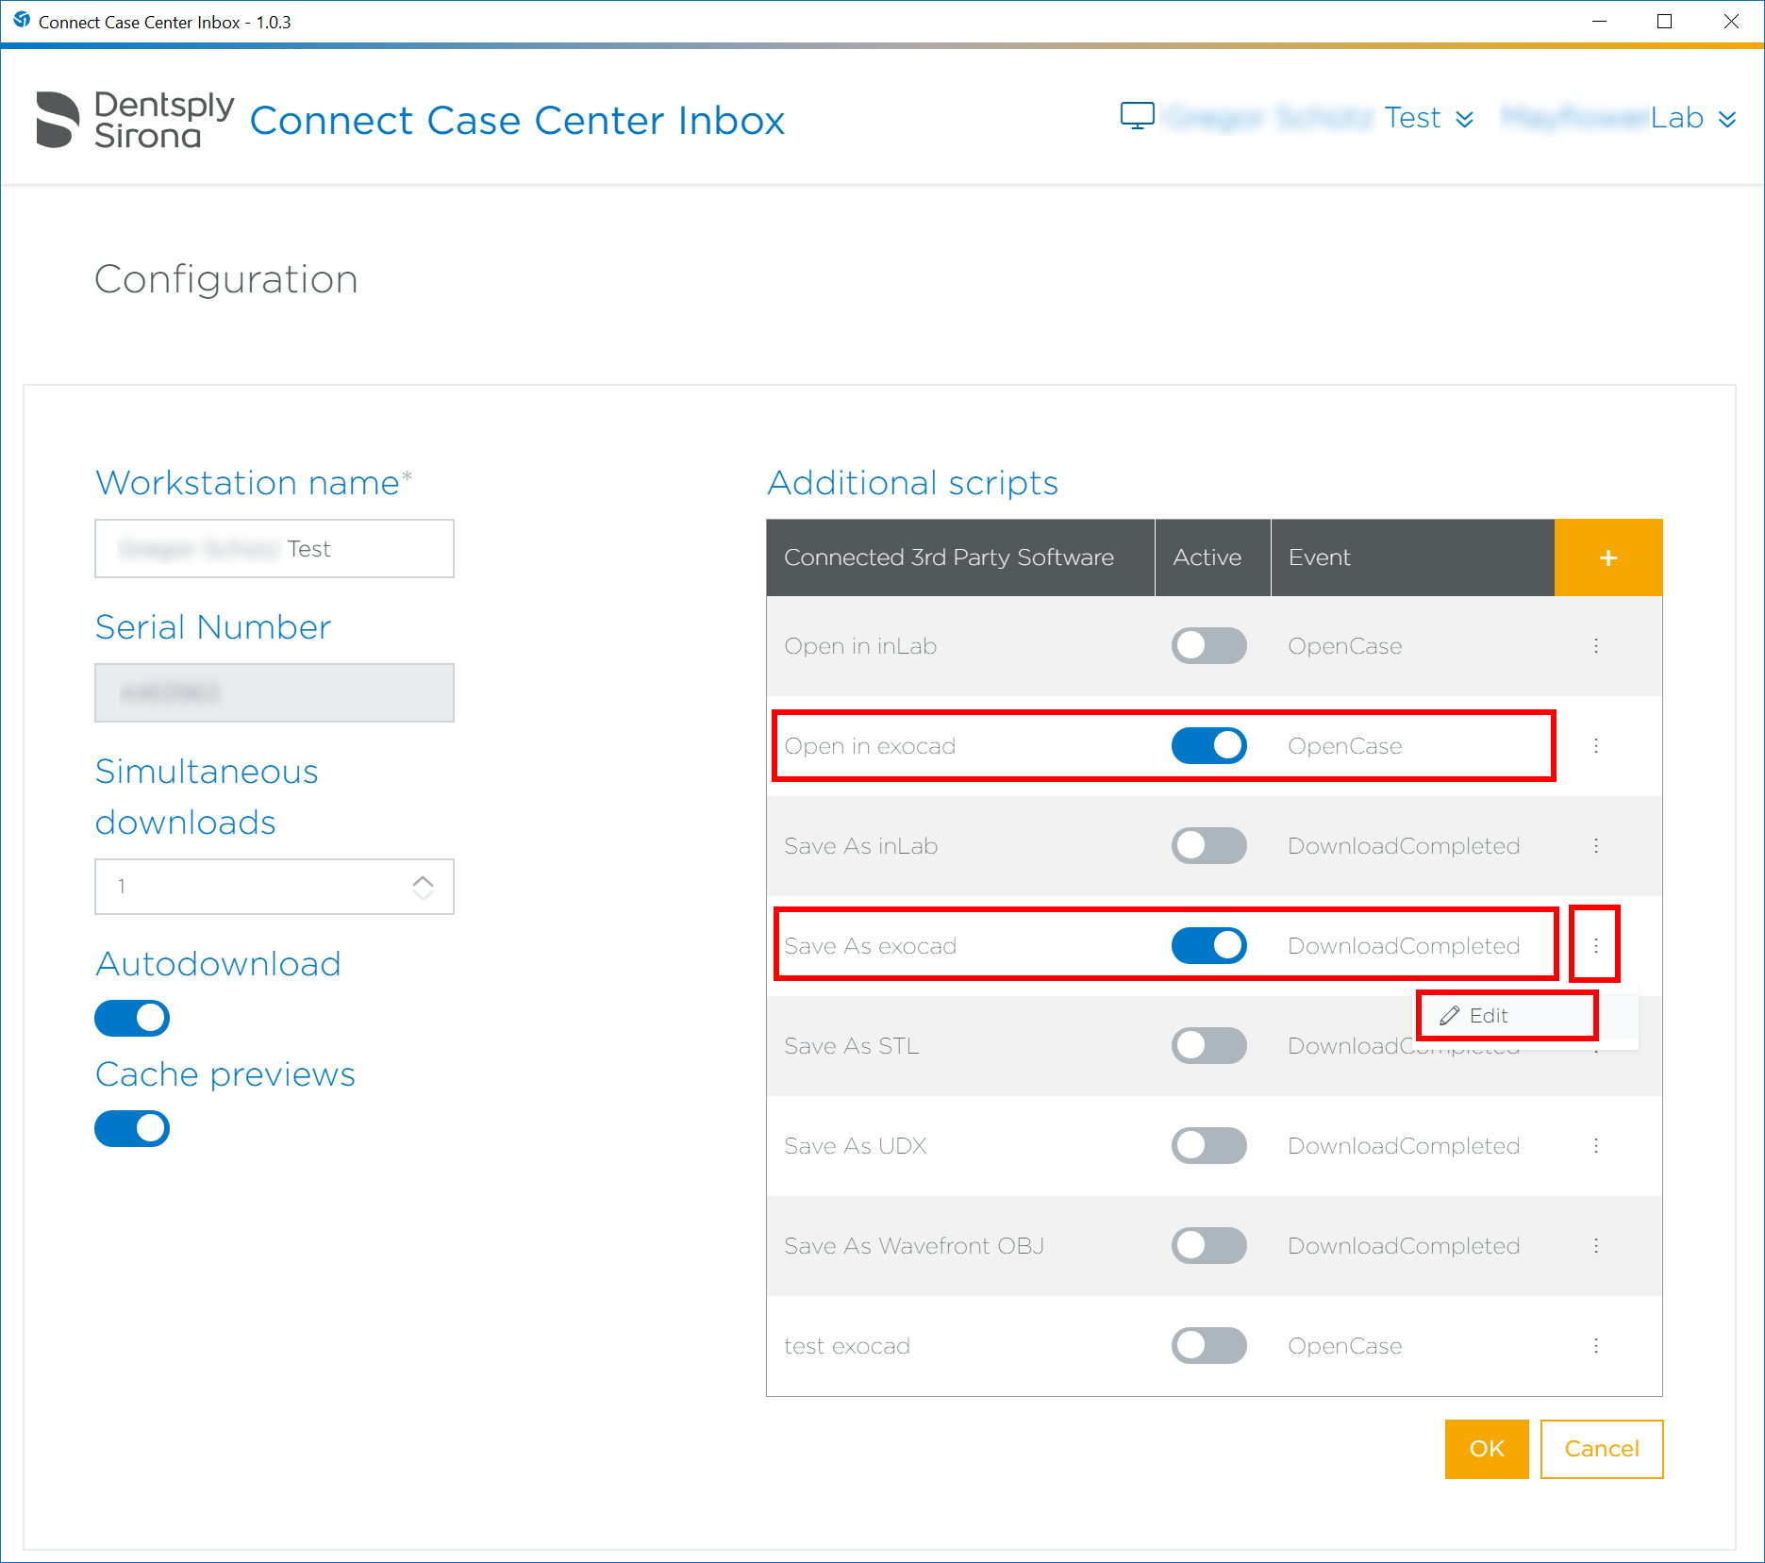
Task: Open options menu for Save As exocad
Action: point(1596,945)
